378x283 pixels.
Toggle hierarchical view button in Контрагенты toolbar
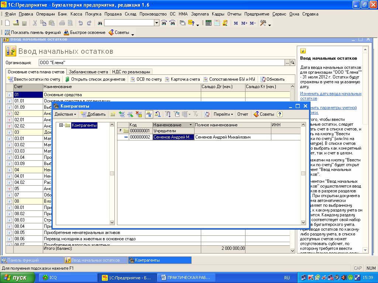pos(149,114)
